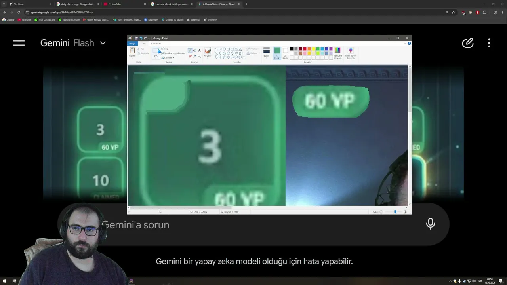
Task: Switch to Paint's Giriş ribbon tab
Action: coord(143,44)
